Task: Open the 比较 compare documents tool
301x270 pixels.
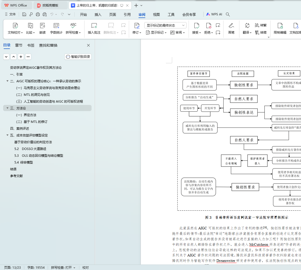Action: [x=30, y=28]
